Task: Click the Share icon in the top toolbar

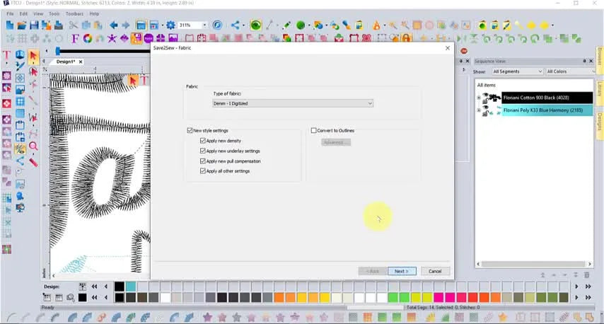Action: tap(236, 25)
